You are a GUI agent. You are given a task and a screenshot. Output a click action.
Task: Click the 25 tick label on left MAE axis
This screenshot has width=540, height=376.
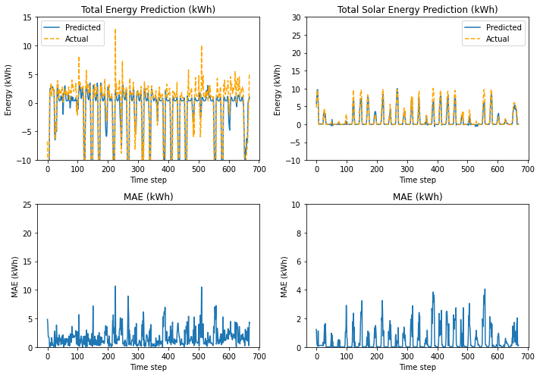point(27,205)
